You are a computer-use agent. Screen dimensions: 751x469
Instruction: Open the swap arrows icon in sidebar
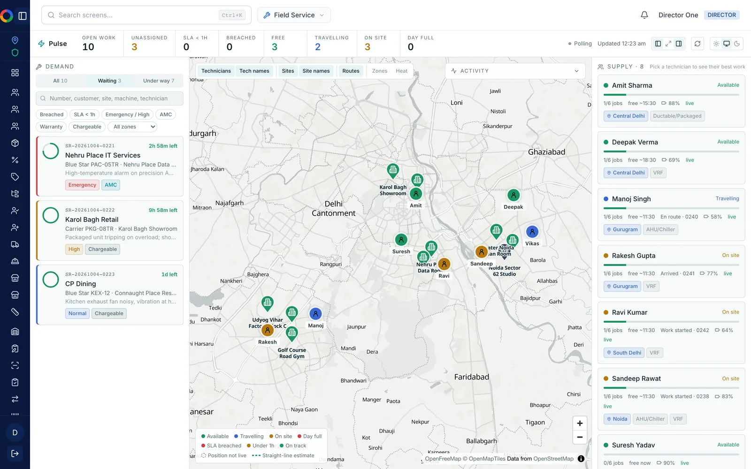(x=15, y=399)
